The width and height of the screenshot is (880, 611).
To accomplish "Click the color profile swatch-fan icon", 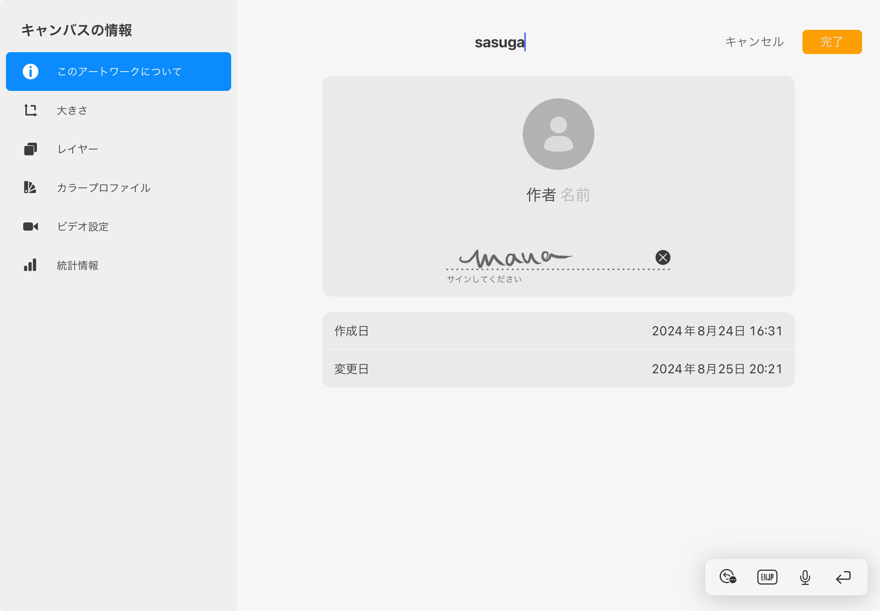I will pyautogui.click(x=30, y=188).
